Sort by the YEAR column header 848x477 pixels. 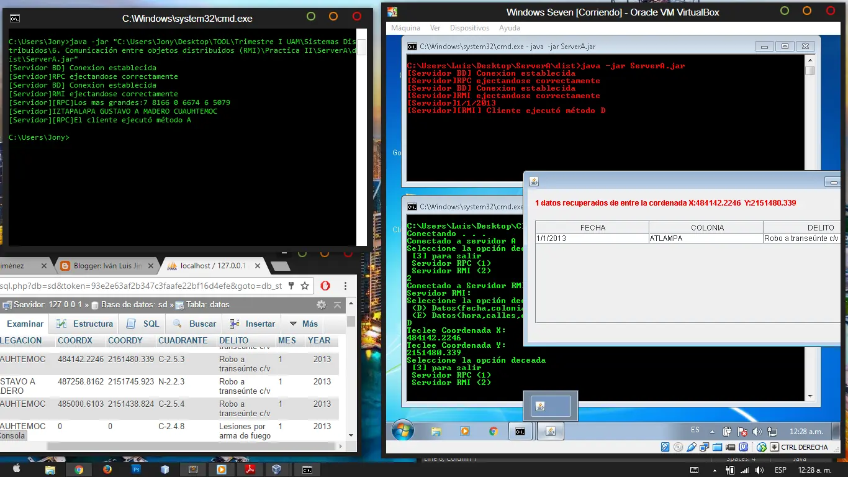point(319,340)
